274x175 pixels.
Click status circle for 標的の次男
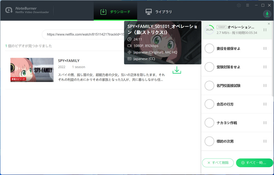click(x=209, y=141)
